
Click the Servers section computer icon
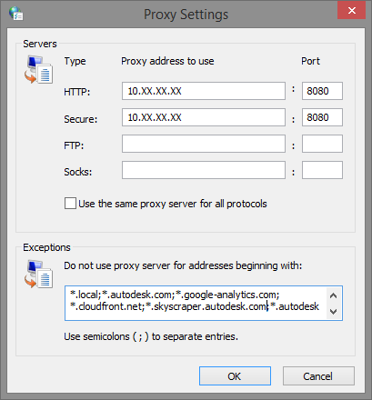coord(38,69)
